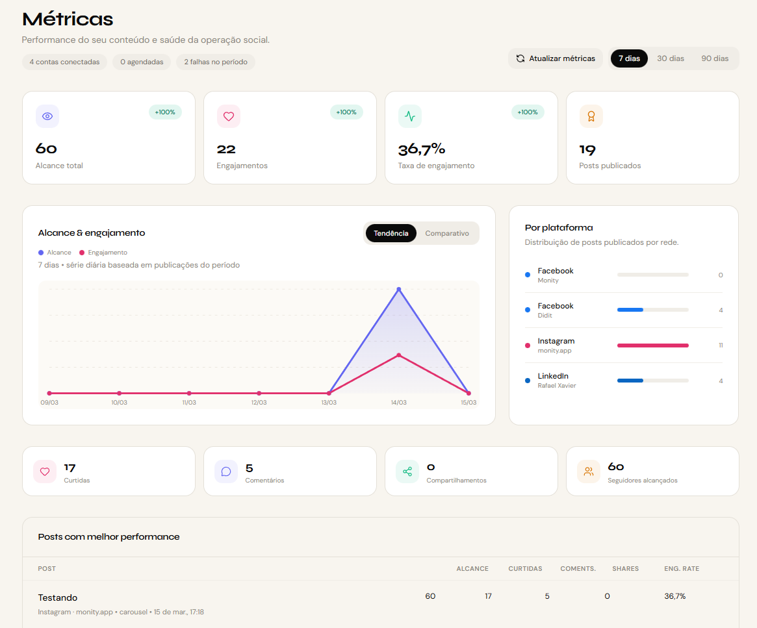Switch the period to 30 dias
This screenshot has height=628, width=757.
(670, 58)
